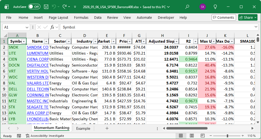This screenshot has width=261, height=139.
Task: Select the Momentum Ranking sheet tab
Action: (52, 128)
